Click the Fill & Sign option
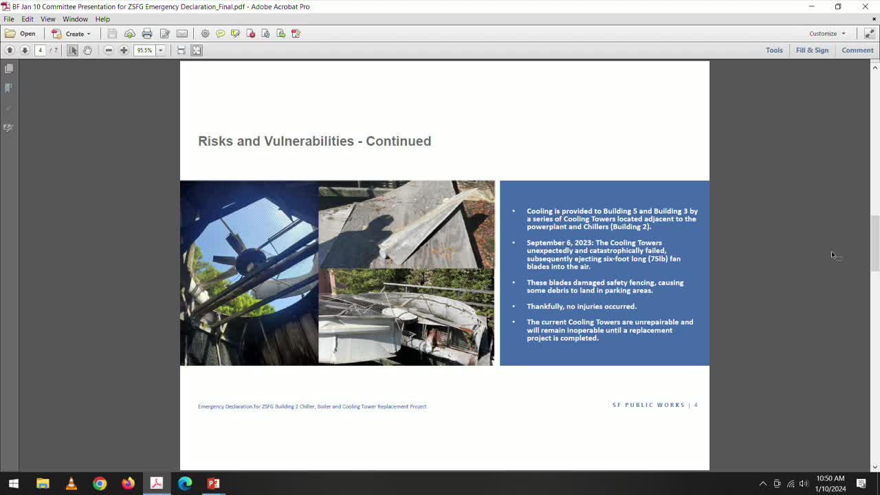880x495 pixels. 813,49
